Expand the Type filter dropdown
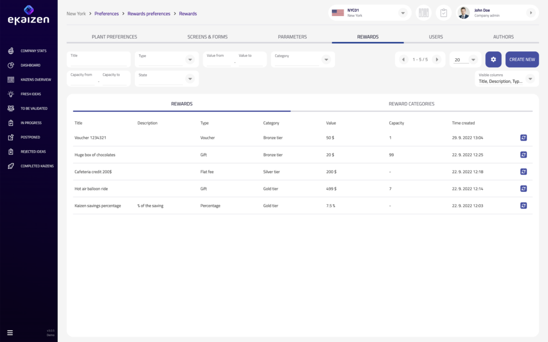This screenshot has height=342, width=548. pos(189,60)
